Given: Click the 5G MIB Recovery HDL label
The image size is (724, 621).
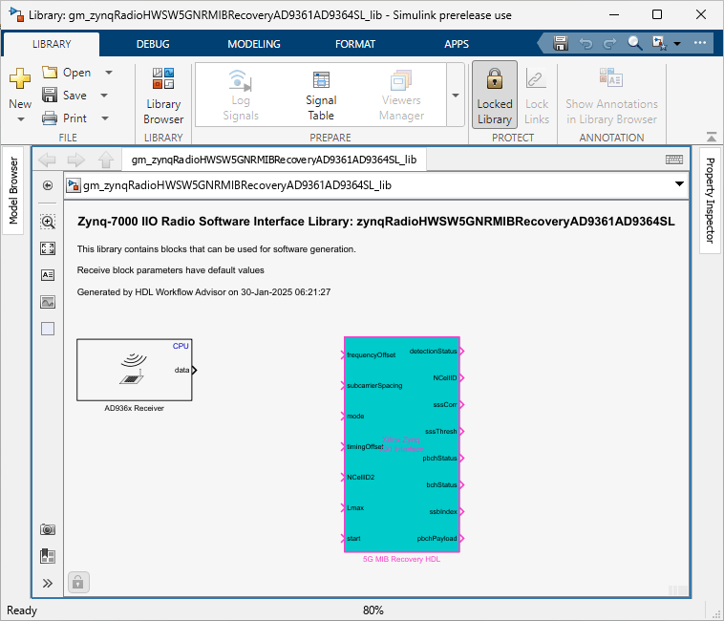Looking at the screenshot, I should coord(401,559).
